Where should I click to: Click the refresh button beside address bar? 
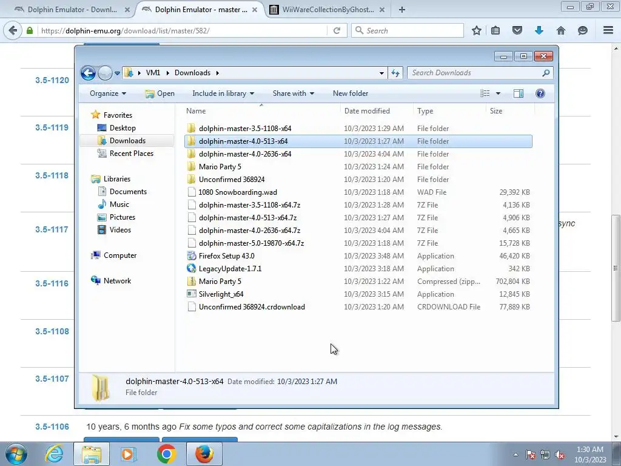point(395,73)
